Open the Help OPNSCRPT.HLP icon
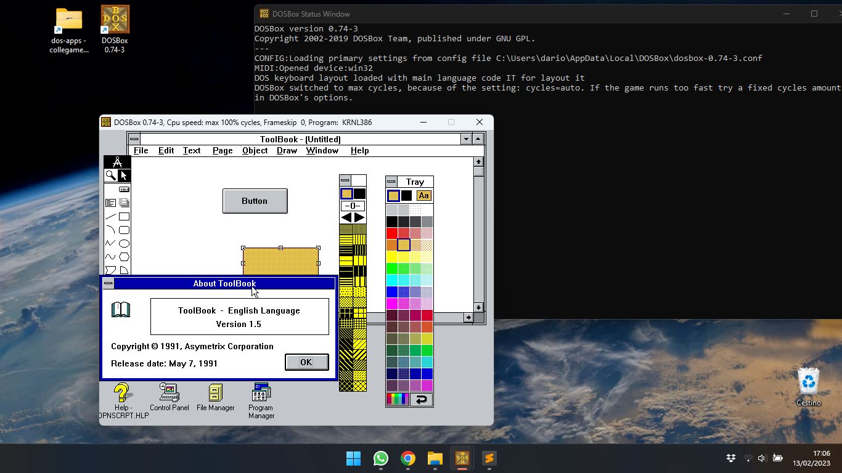 click(x=123, y=400)
